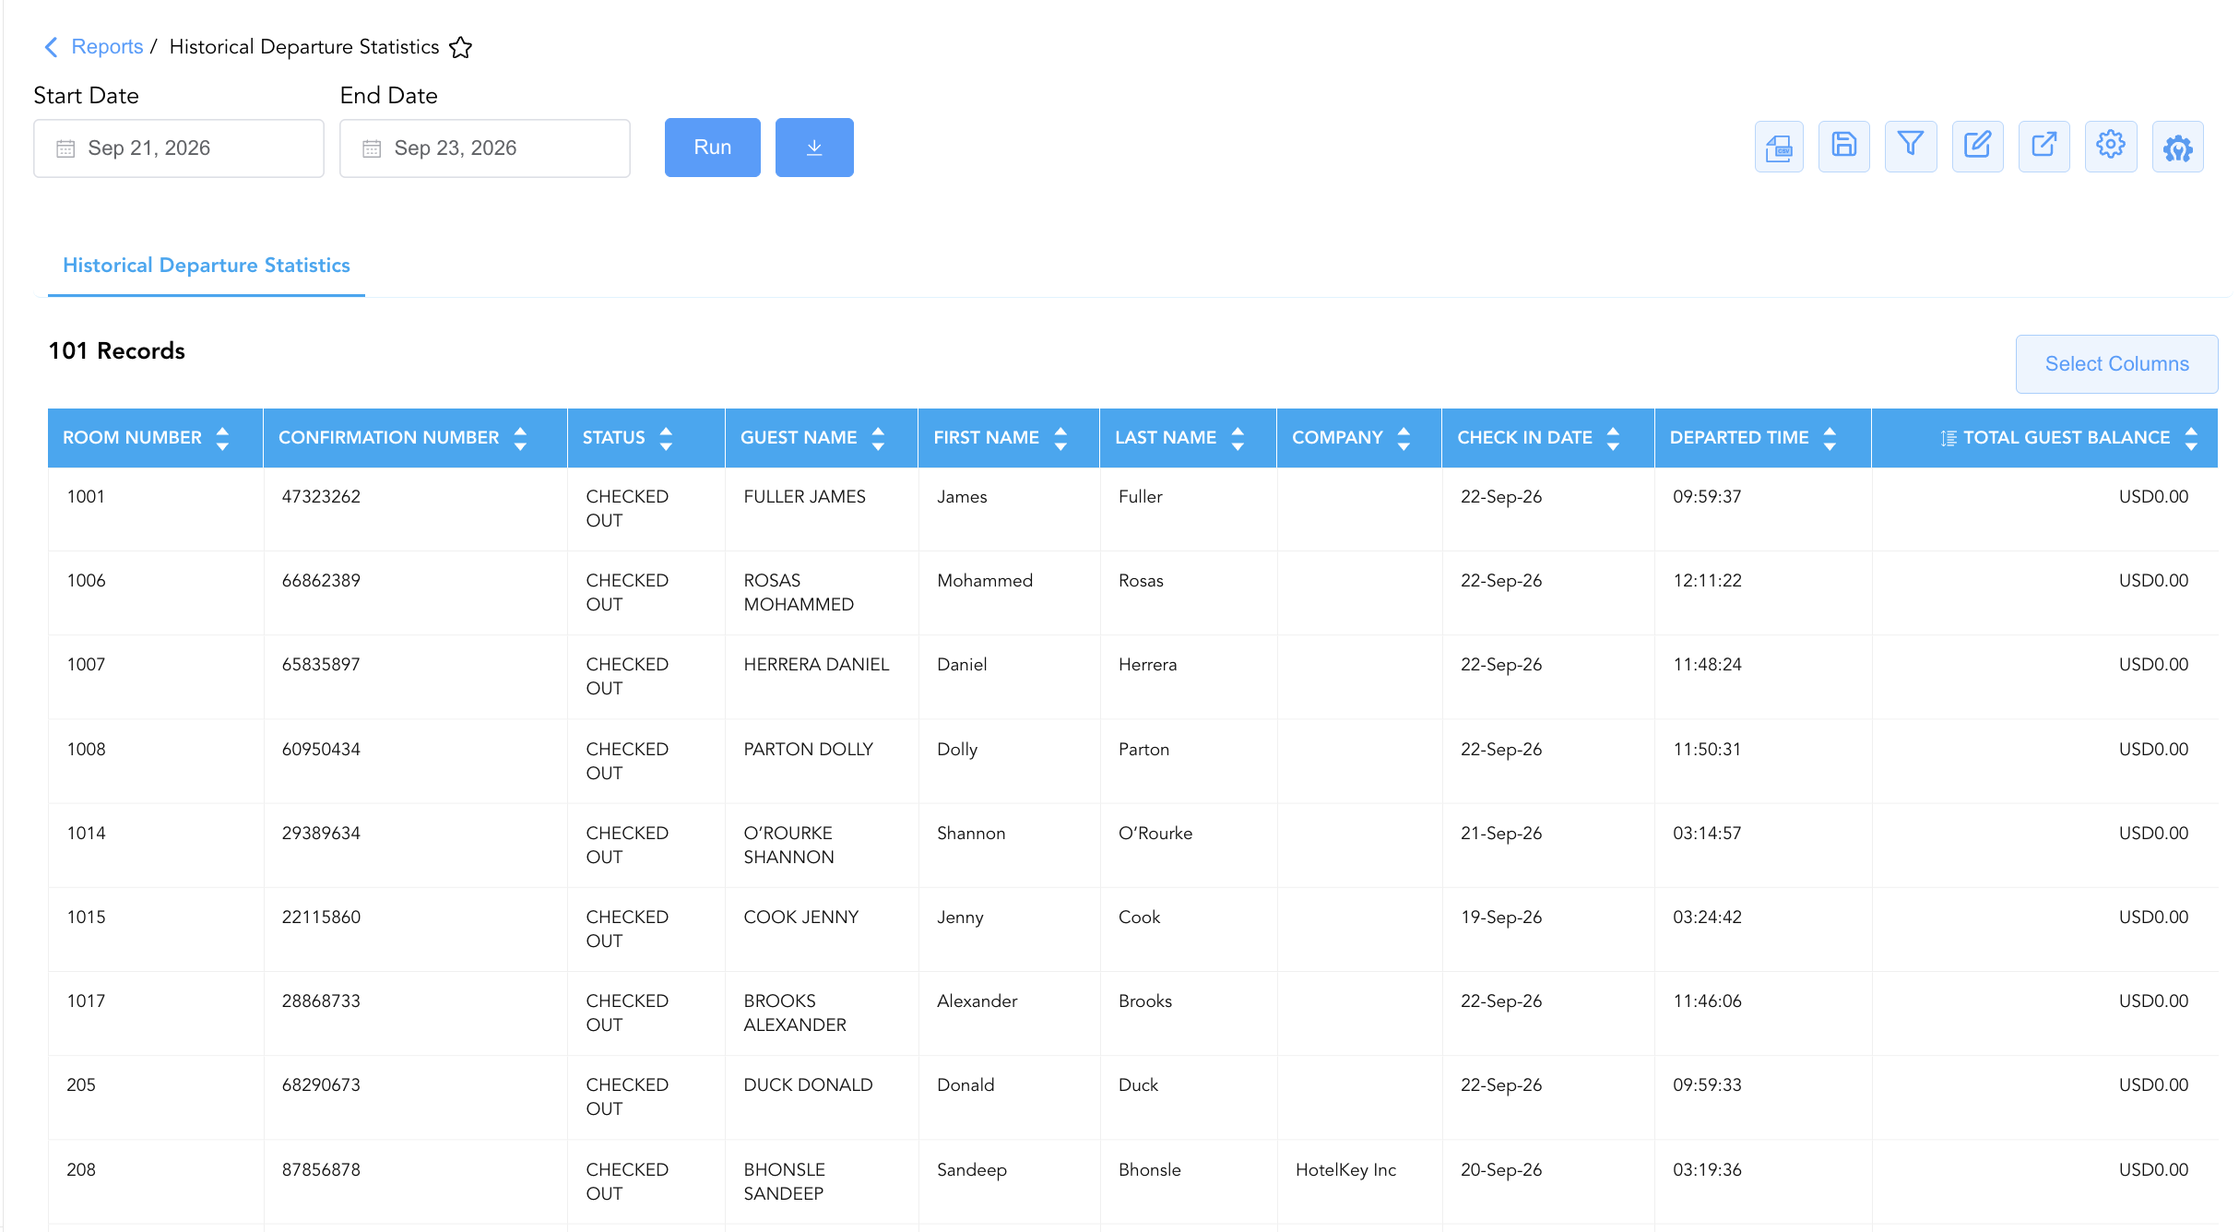Sort by Departed Time column arrows
The image size is (2239, 1232).
[x=1830, y=438]
